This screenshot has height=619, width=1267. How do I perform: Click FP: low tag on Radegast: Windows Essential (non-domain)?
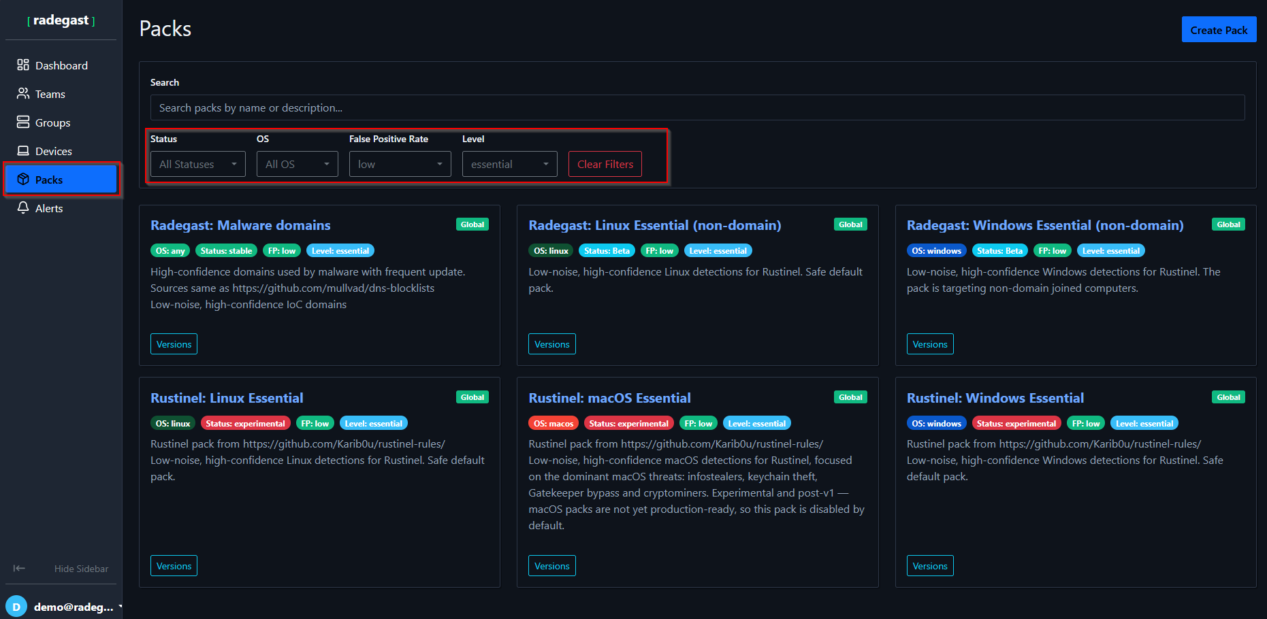point(1053,251)
